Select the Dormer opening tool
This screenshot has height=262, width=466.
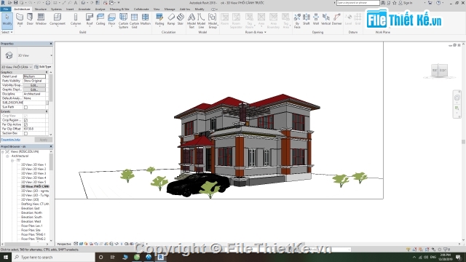(336, 20)
